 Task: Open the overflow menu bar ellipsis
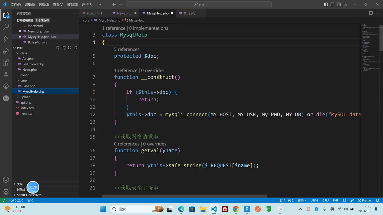click(x=99, y=4)
